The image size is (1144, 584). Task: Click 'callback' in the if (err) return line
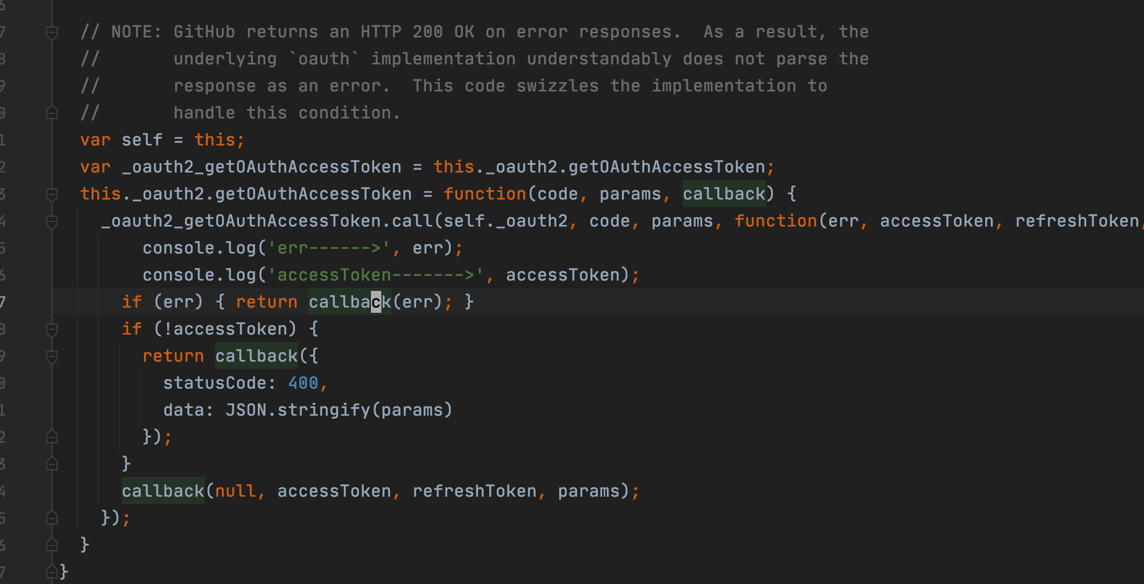350,302
